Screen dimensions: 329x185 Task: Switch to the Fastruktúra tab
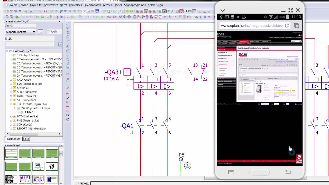pyautogui.click(x=14, y=139)
